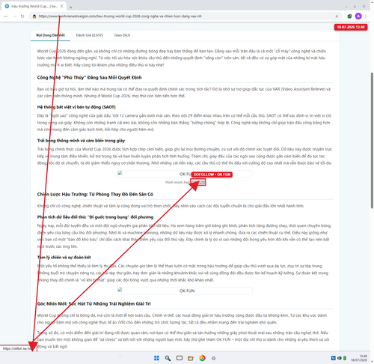This screenshot has width=374, height=364.
Task: Go forward with browser forward arrow
Action: (14, 16)
